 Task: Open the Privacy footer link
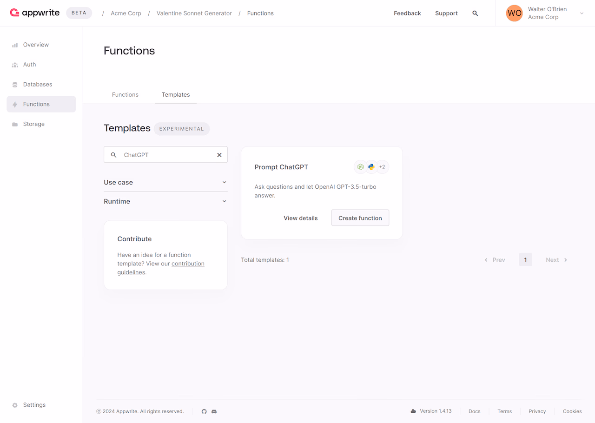coord(537,411)
